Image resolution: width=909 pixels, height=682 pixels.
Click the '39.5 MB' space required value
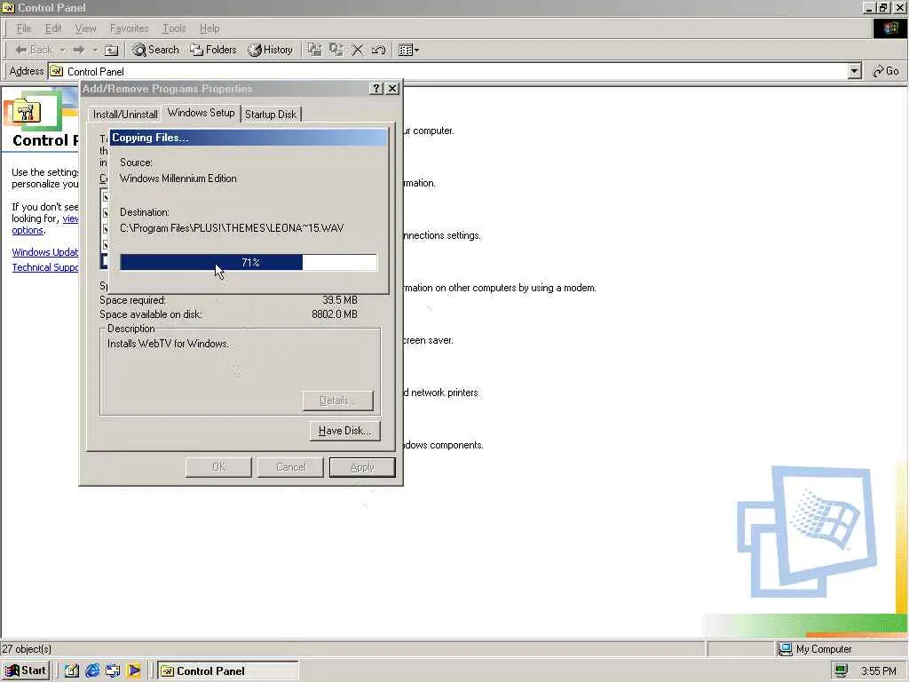pyautogui.click(x=340, y=300)
